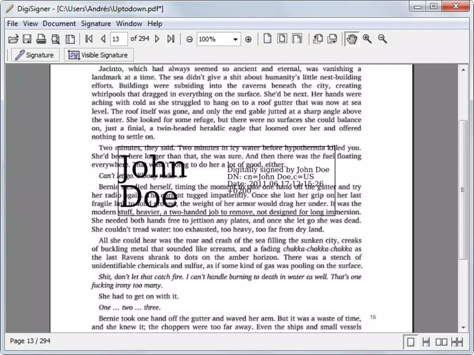Click the page number field showing 13
474x355 pixels.
coord(119,39)
